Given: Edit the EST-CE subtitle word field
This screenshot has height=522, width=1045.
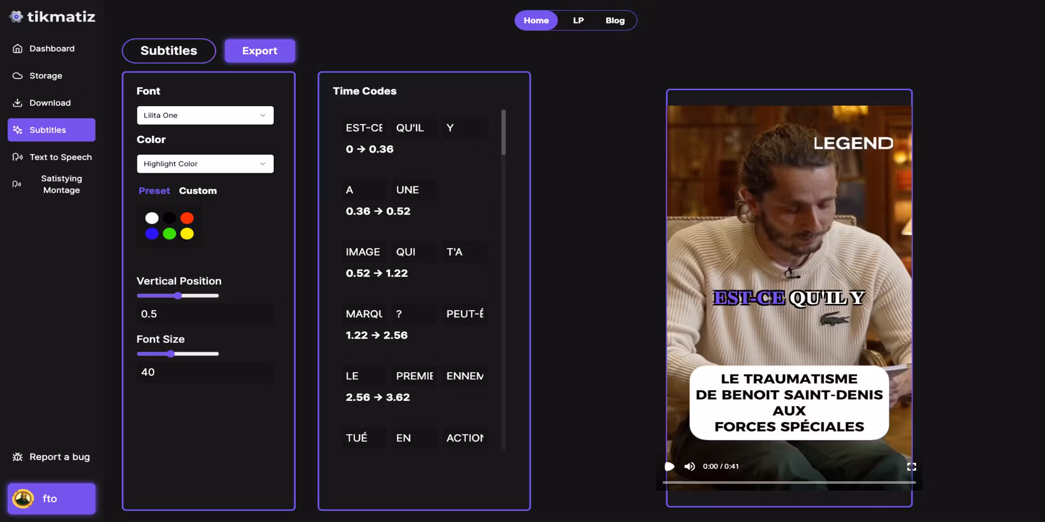Looking at the screenshot, I should [x=364, y=128].
